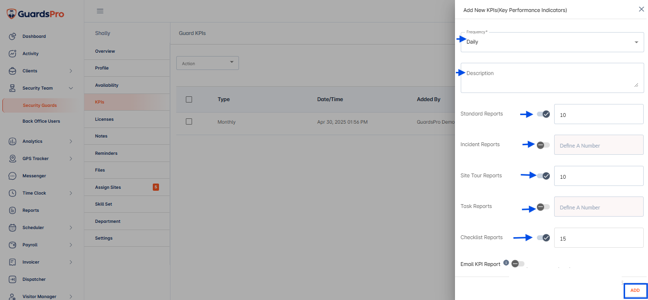
Task: Open the Frequency dropdown set to Daily
Action: [x=552, y=42]
